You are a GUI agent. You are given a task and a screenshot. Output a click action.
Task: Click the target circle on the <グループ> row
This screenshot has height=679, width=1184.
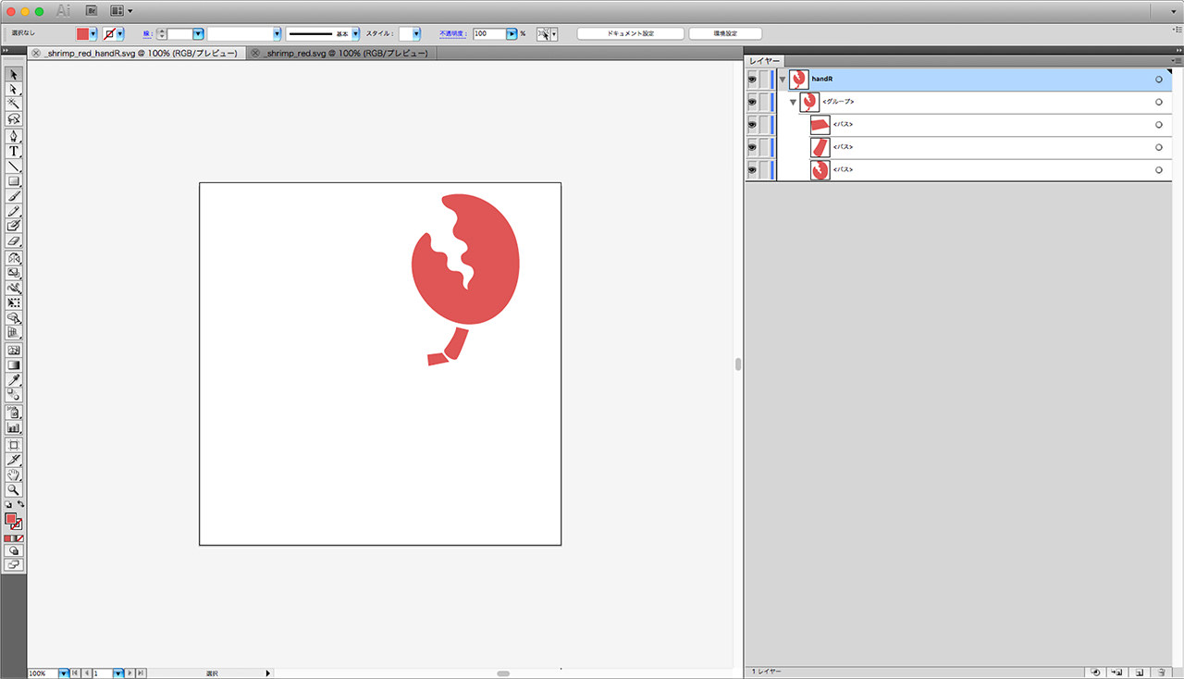click(1158, 102)
